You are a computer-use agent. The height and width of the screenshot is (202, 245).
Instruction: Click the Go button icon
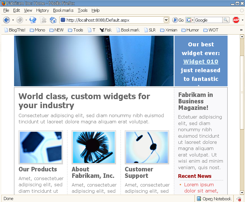pyautogui.click(x=175, y=20)
